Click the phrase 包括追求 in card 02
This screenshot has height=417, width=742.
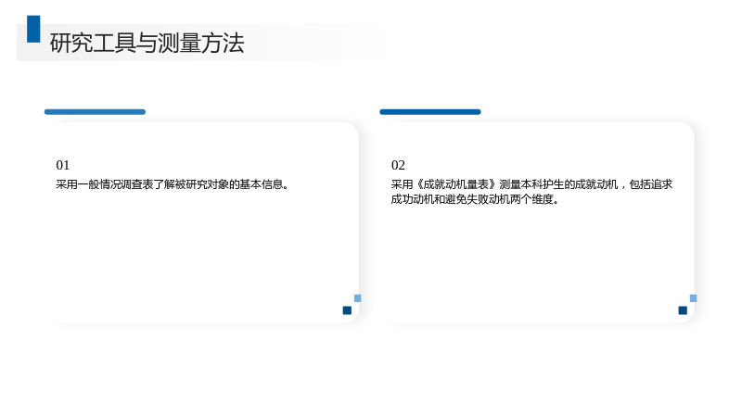pos(651,184)
